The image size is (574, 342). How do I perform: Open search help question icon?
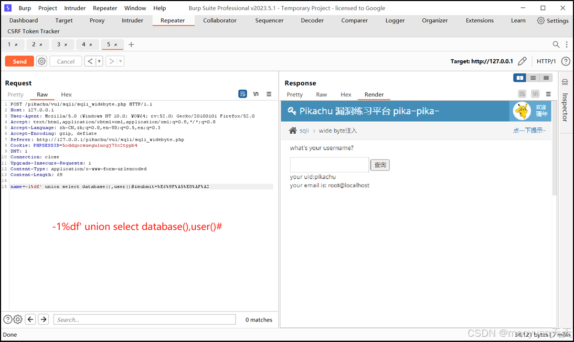coord(8,319)
